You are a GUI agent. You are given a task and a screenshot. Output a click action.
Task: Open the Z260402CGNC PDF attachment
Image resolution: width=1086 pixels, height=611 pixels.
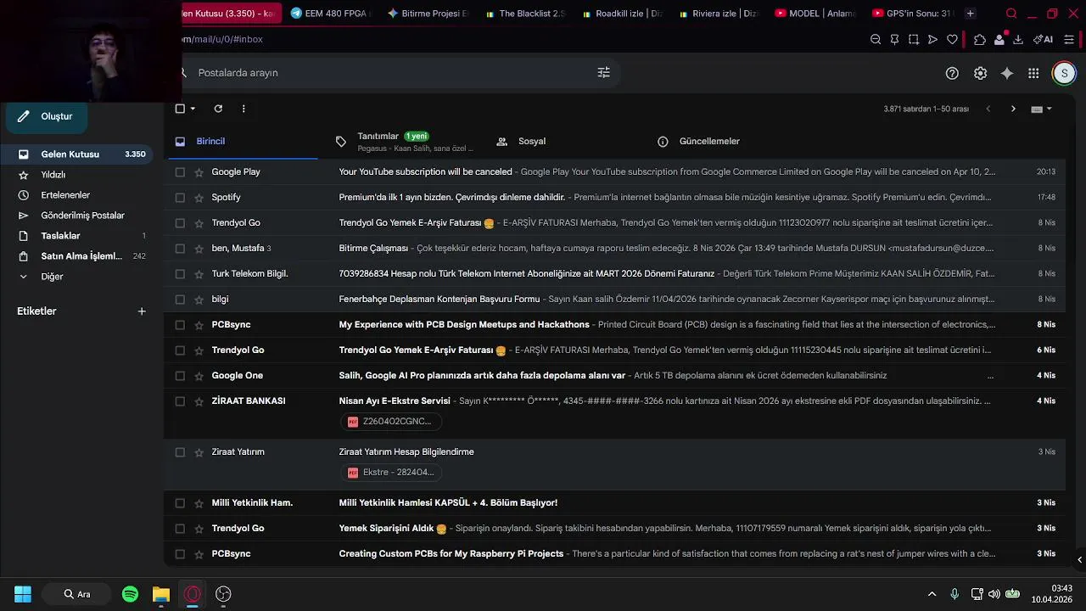pyautogui.click(x=390, y=422)
